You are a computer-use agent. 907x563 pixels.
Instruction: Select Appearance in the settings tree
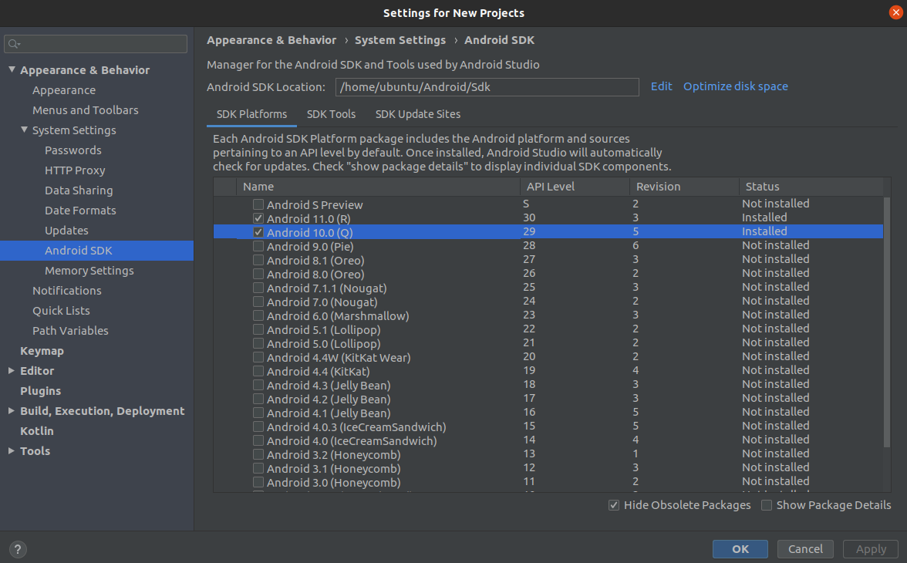click(63, 89)
